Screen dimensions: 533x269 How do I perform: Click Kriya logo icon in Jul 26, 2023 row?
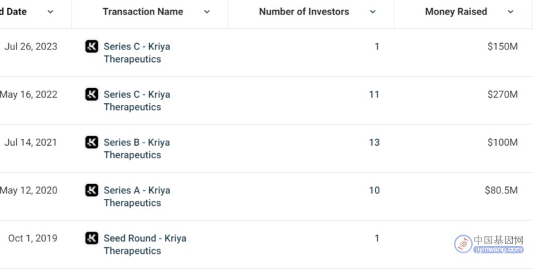(92, 46)
